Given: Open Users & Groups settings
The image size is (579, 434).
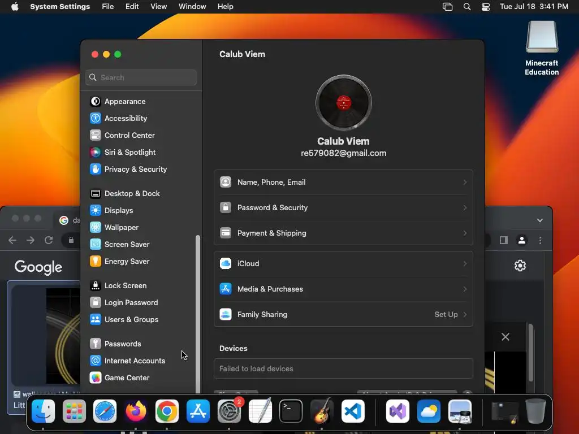Looking at the screenshot, I should point(124,320).
